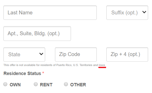Choose the RENT radio button
The width and height of the screenshot is (152, 93).
pos(36,84)
